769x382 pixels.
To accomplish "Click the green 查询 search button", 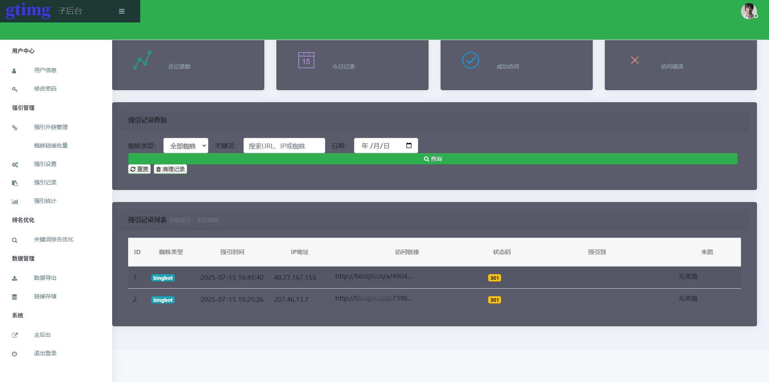I will (x=433, y=159).
